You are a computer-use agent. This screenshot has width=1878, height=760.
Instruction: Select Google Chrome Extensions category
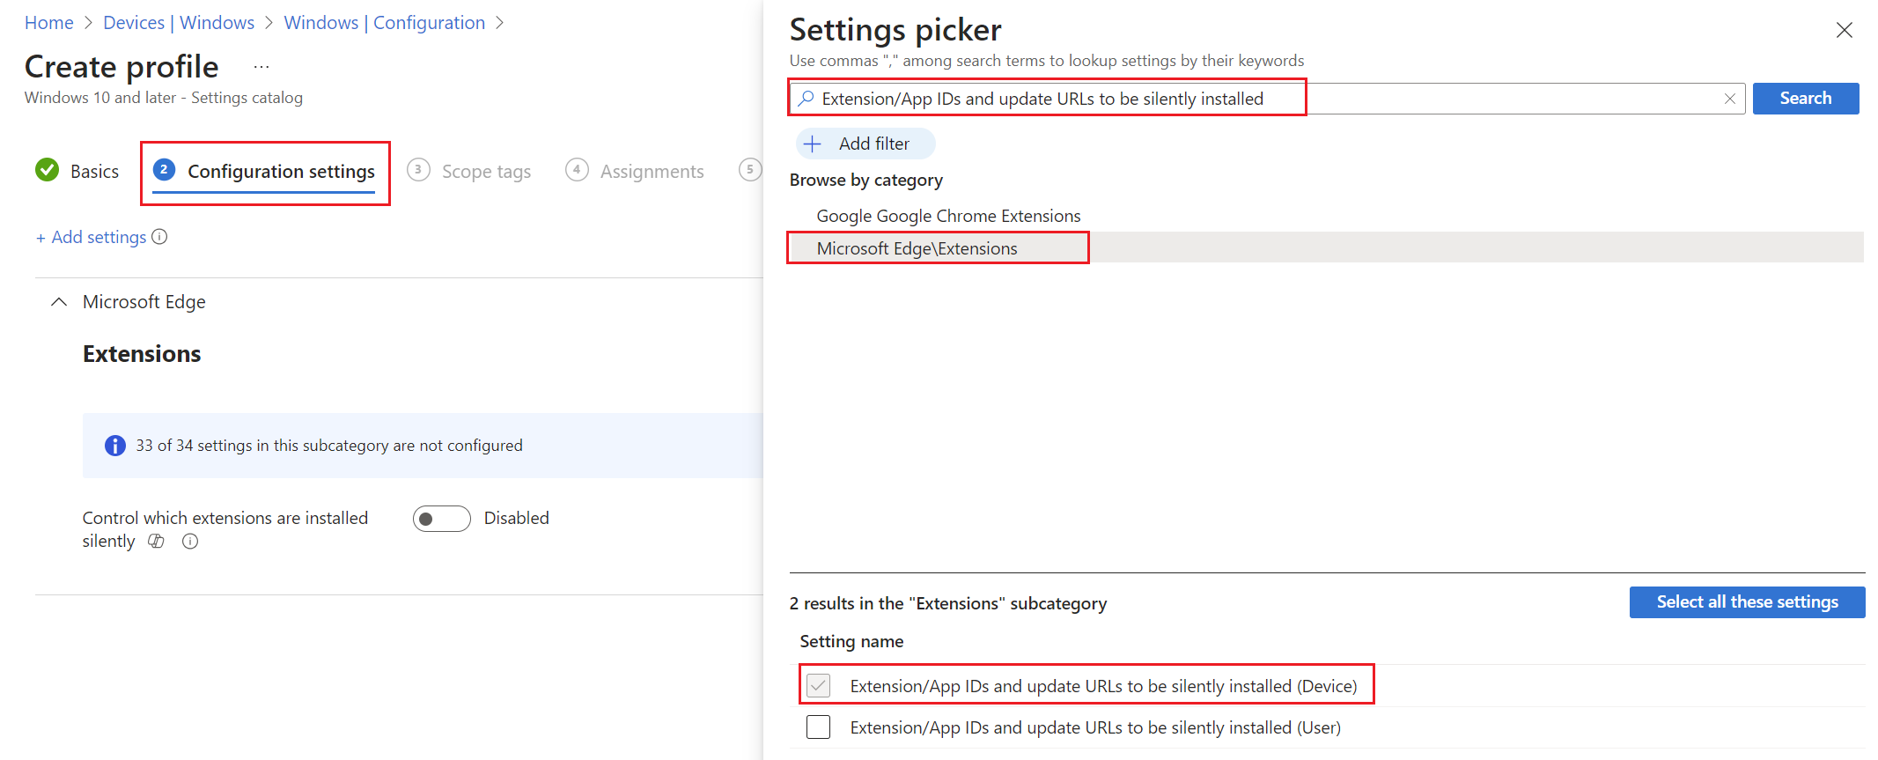coord(948,216)
